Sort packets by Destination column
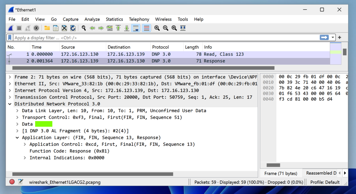This screenshot has height=194, width=356. click(x=128, y=47)
